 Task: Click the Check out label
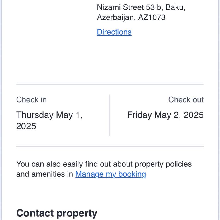pyautogui.click(x=186, y=100)
